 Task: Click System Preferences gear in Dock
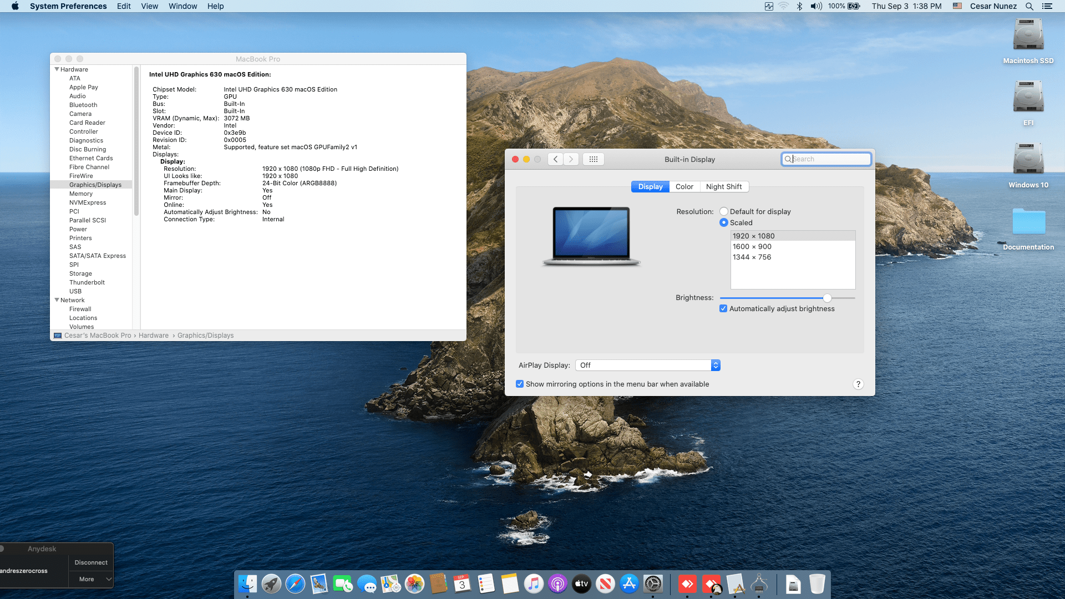click(x=653, y=584)
